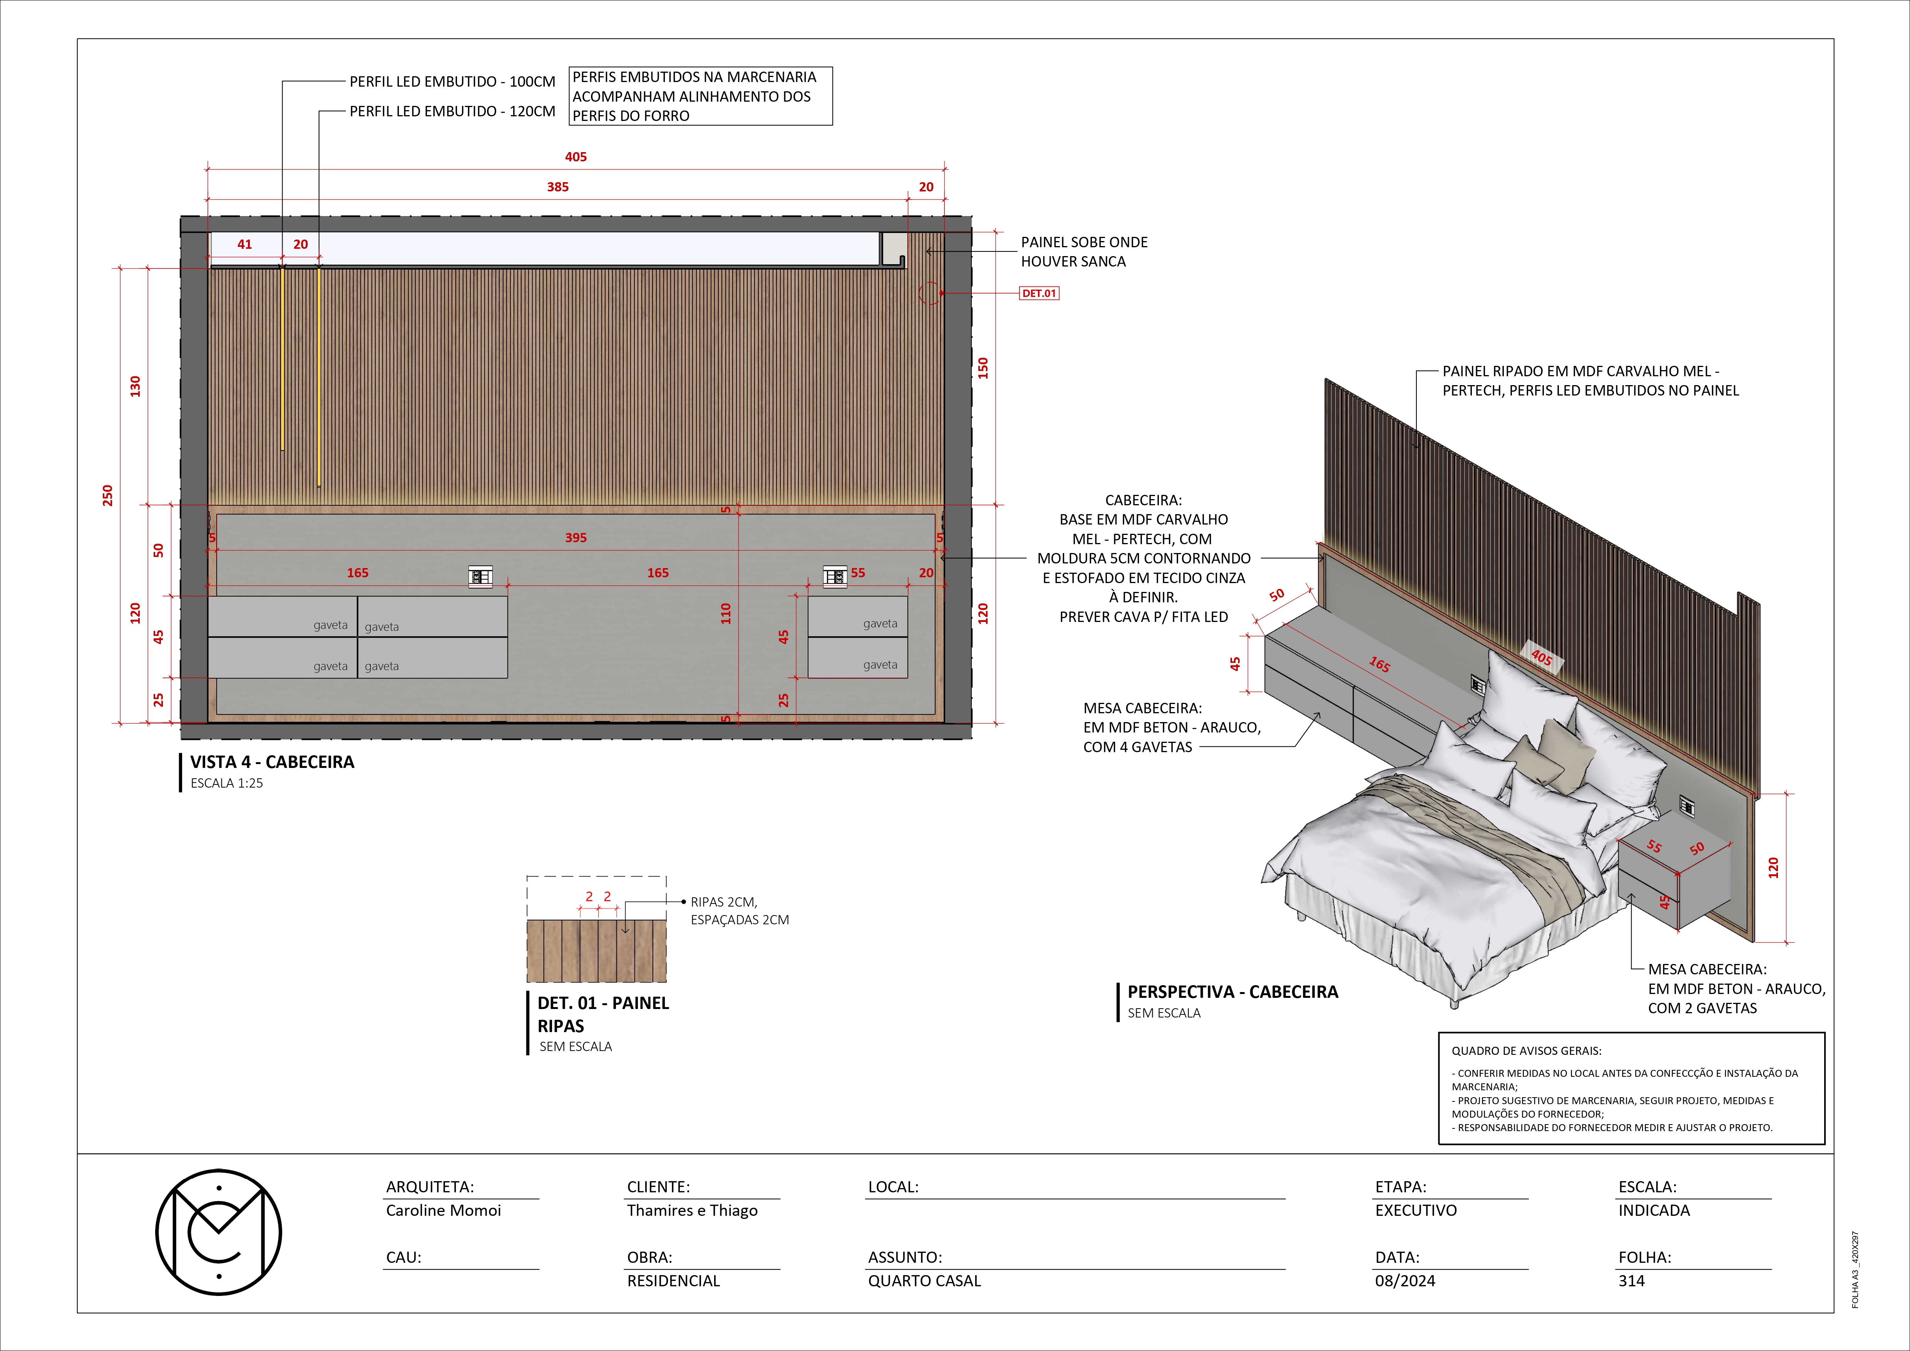
Task: Click 'PREVER CAVA P/ FITA LED' line
Action: point(1143,617)
